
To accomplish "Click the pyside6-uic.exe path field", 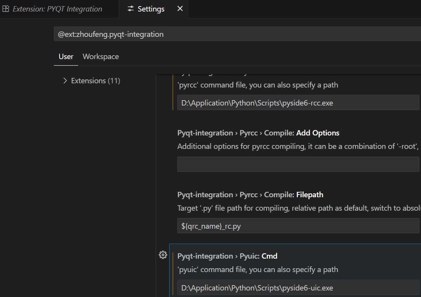I will click(298, 288).
